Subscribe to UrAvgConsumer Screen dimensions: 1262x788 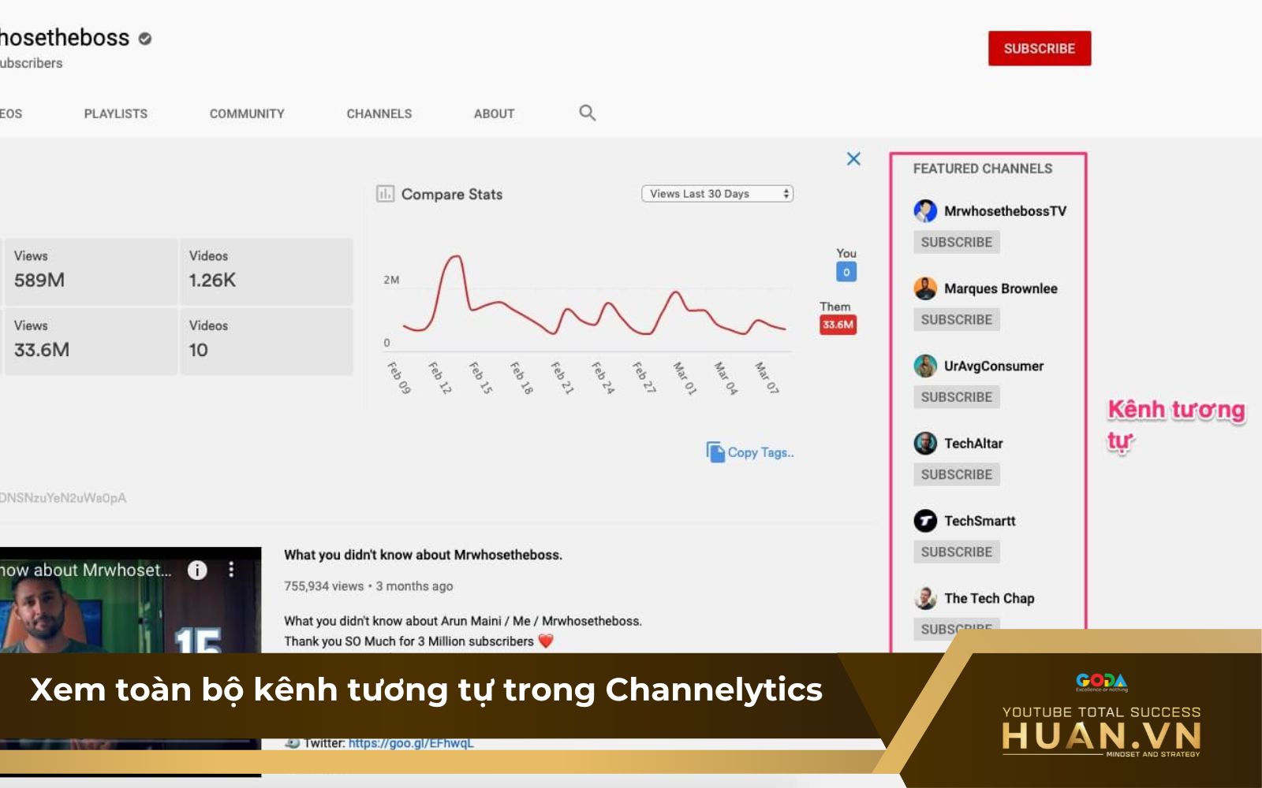click(x=957, y=396)
